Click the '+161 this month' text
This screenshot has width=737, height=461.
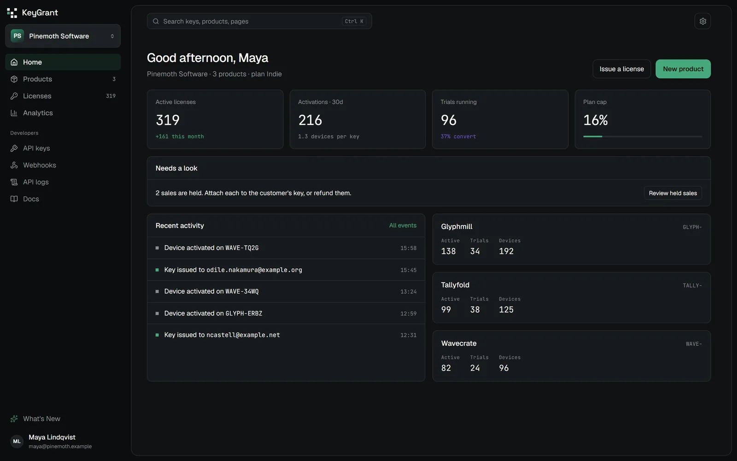pyautogui.click(x=180, y=136)
